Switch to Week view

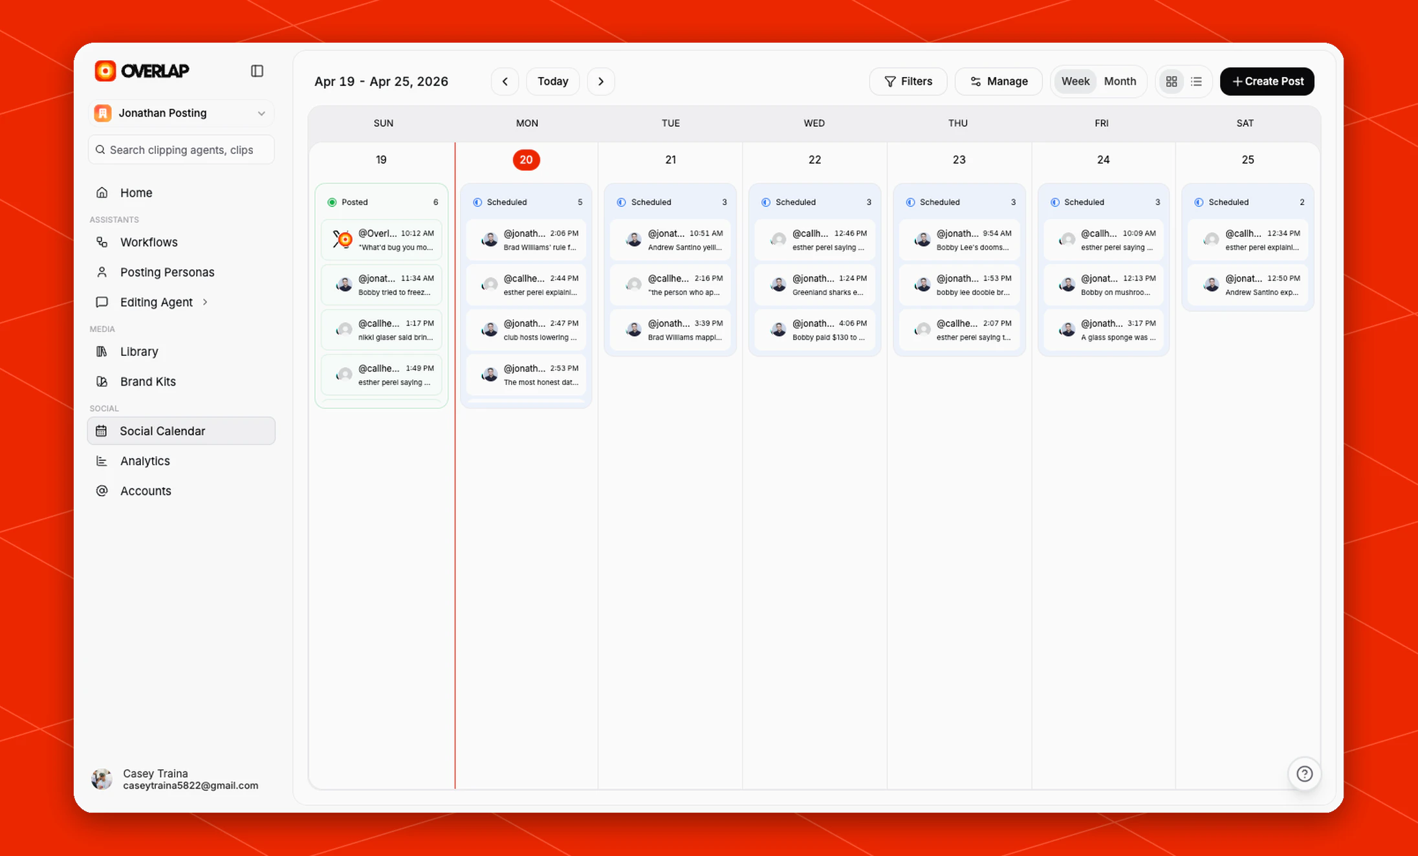[x=1075, y=82]
